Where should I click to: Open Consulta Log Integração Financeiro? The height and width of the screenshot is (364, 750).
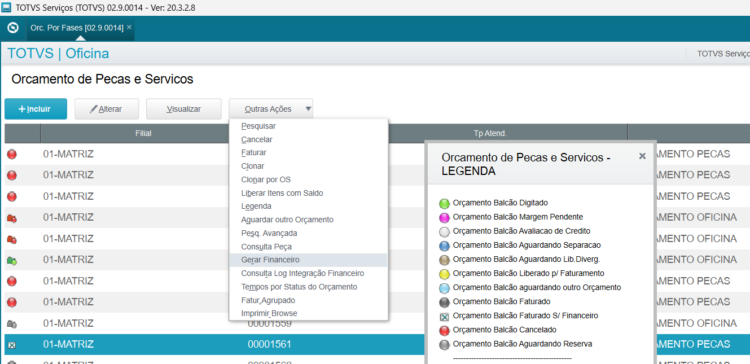[x=308, y=273]
